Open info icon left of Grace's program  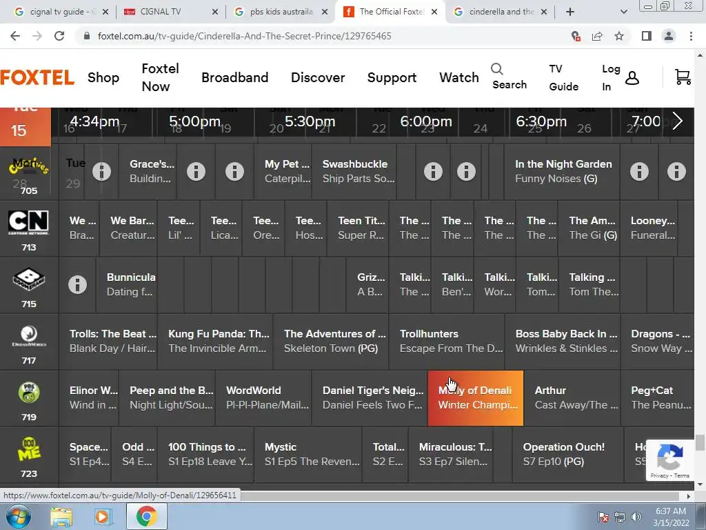pyautogui.click(x=102, y=171)
